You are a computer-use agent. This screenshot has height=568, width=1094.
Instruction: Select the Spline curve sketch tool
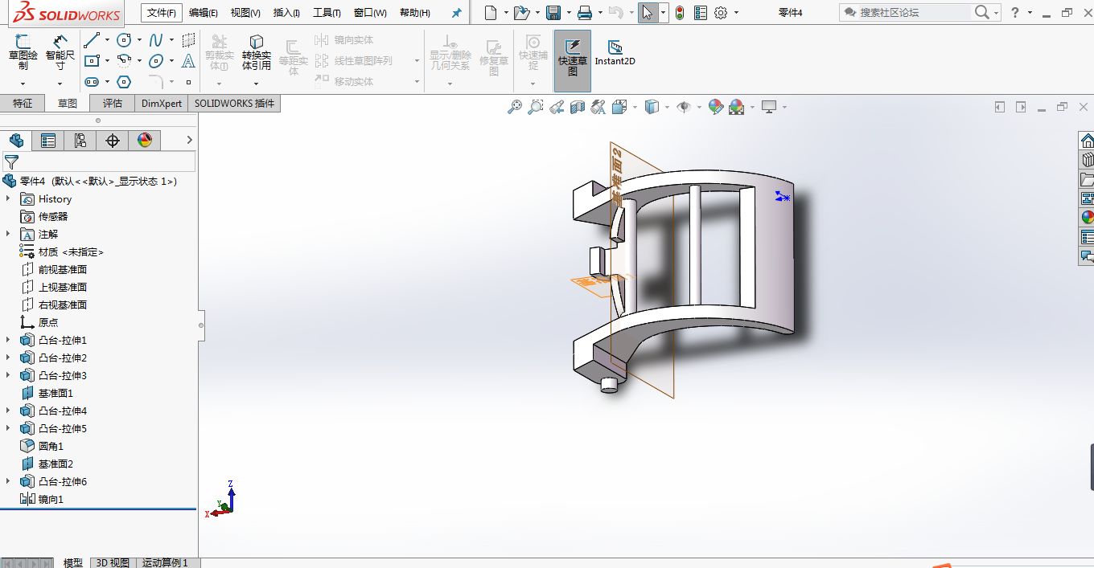pyautogui.click(x=156, y=40)
